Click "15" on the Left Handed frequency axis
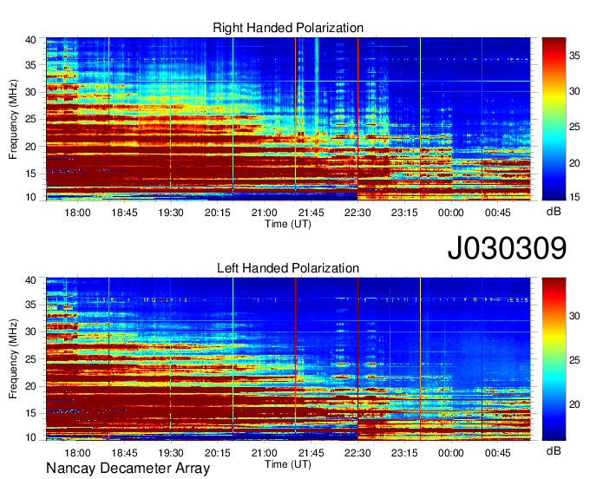The width and height of the screenshot is (590, 479). click(x=30, y=414)
